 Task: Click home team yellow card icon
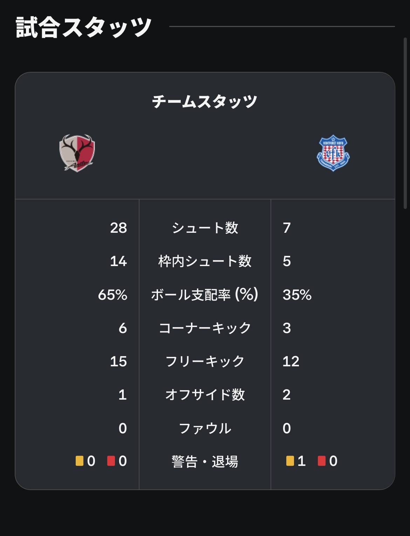click(80, 461)
